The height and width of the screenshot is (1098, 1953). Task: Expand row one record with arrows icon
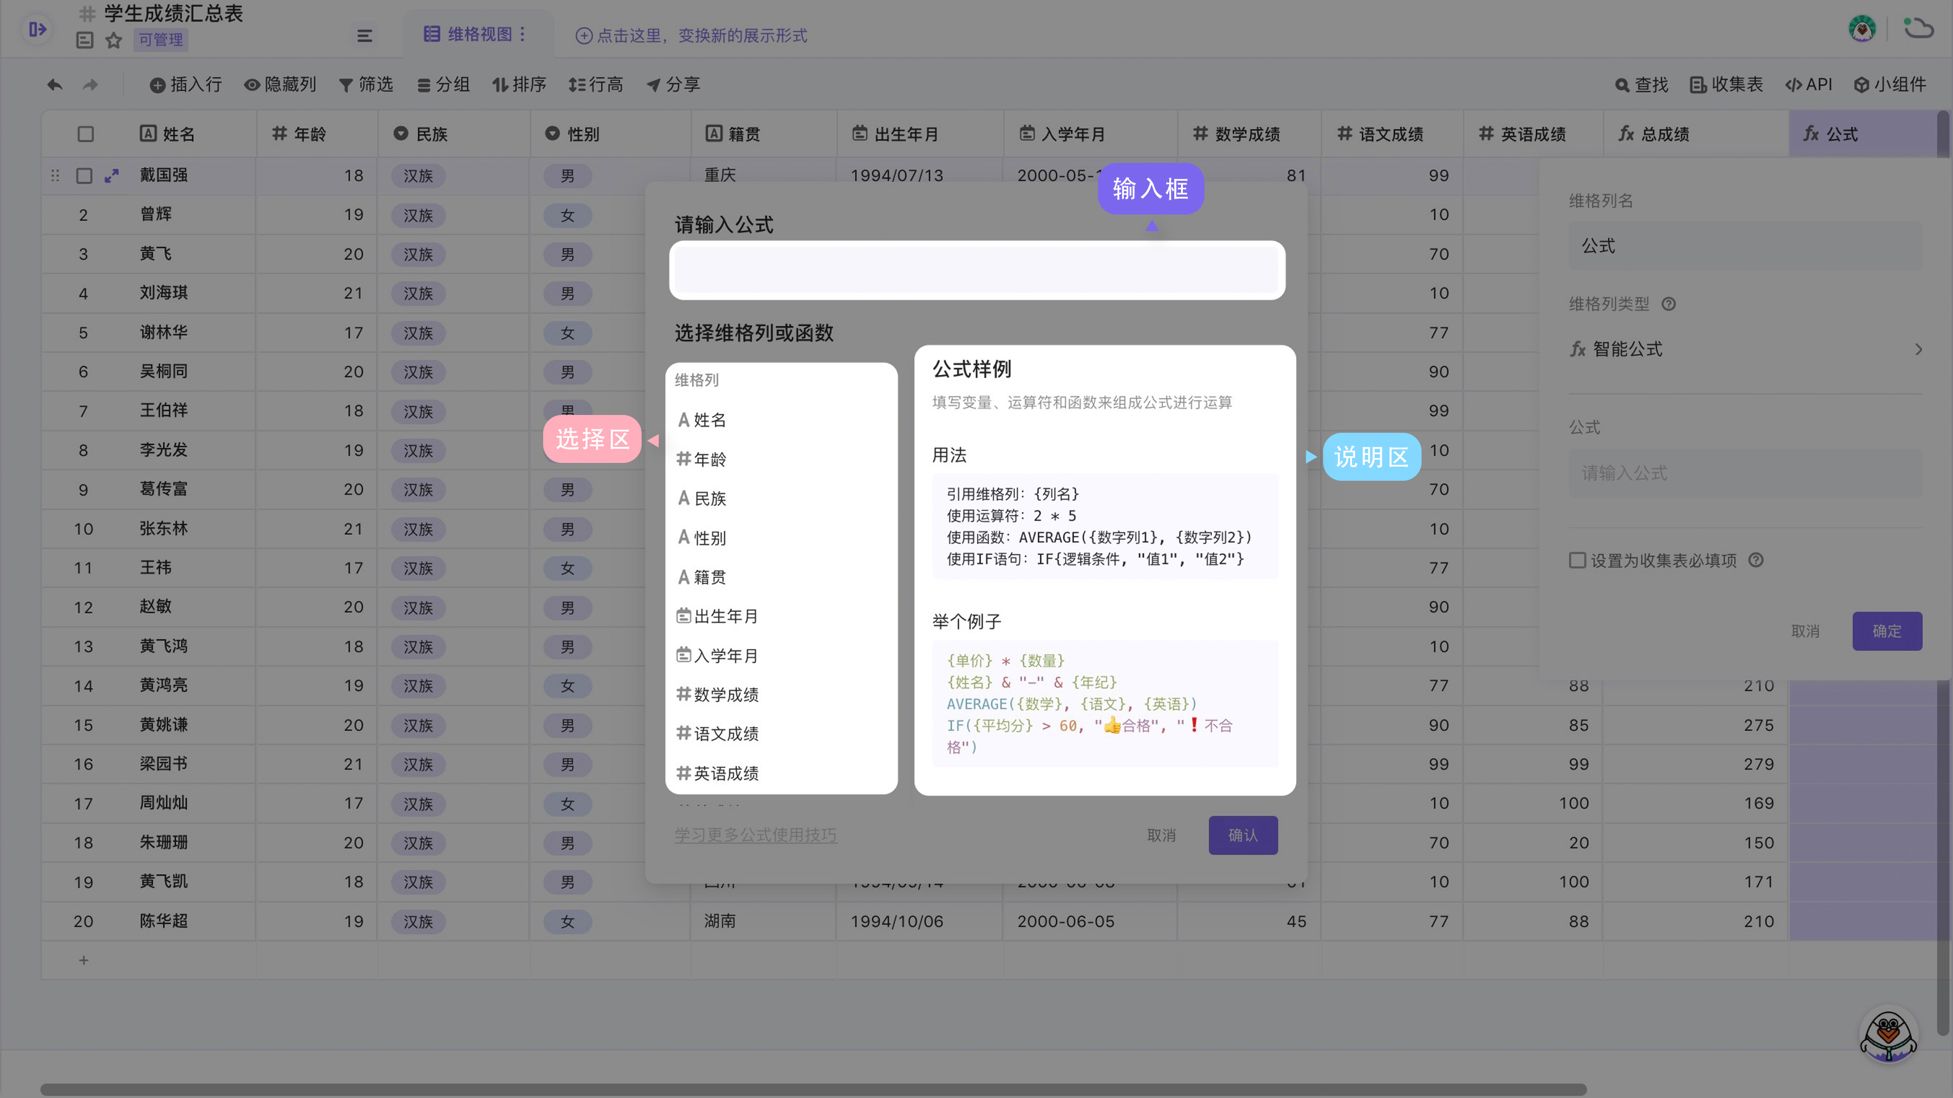pos(111,175)
